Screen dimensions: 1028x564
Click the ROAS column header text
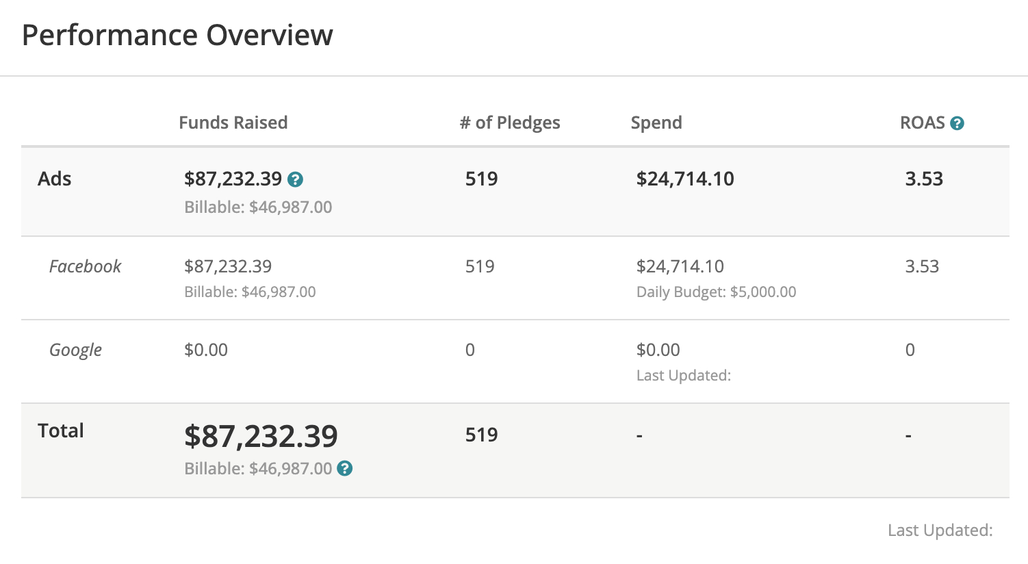[921, 123]
